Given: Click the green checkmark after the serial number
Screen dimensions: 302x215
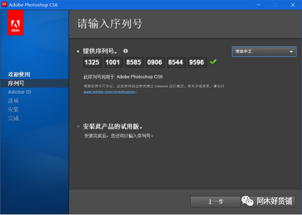Looking at the screenshot, I should (x=213, y=62).
